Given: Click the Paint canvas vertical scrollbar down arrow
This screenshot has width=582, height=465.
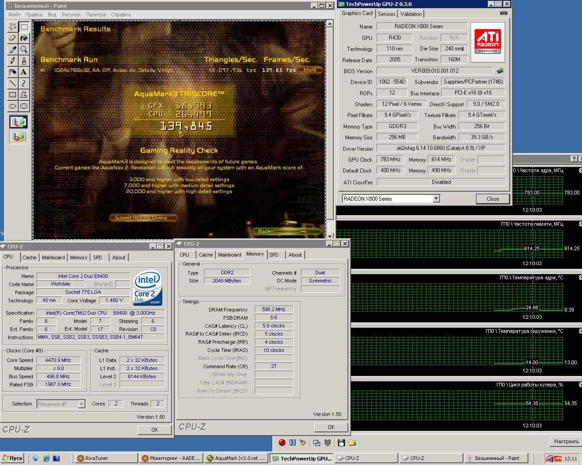Looking at the screenshot, I should tap(330, 236).
